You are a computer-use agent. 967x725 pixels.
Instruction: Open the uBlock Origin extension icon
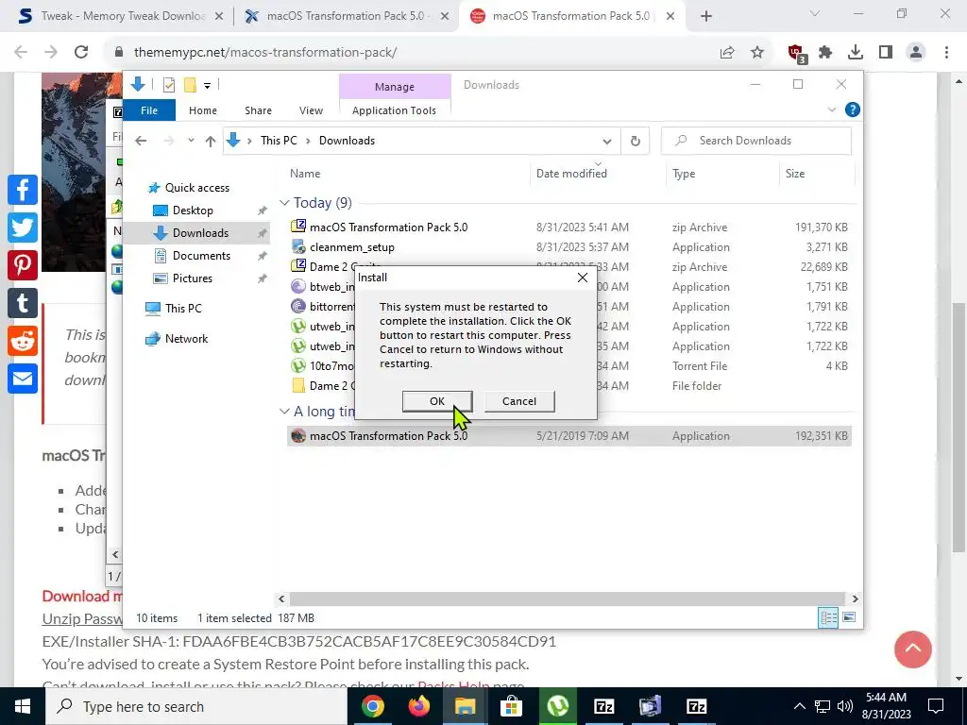[x=796, y=54]
